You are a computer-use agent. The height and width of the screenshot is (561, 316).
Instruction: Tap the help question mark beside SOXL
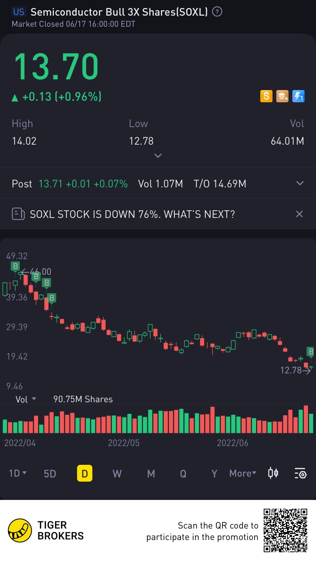(217, 12)
